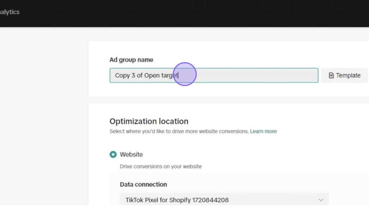Click the dark top navigation bar
This screenshot has width=369, height=209.
point(184,13)
